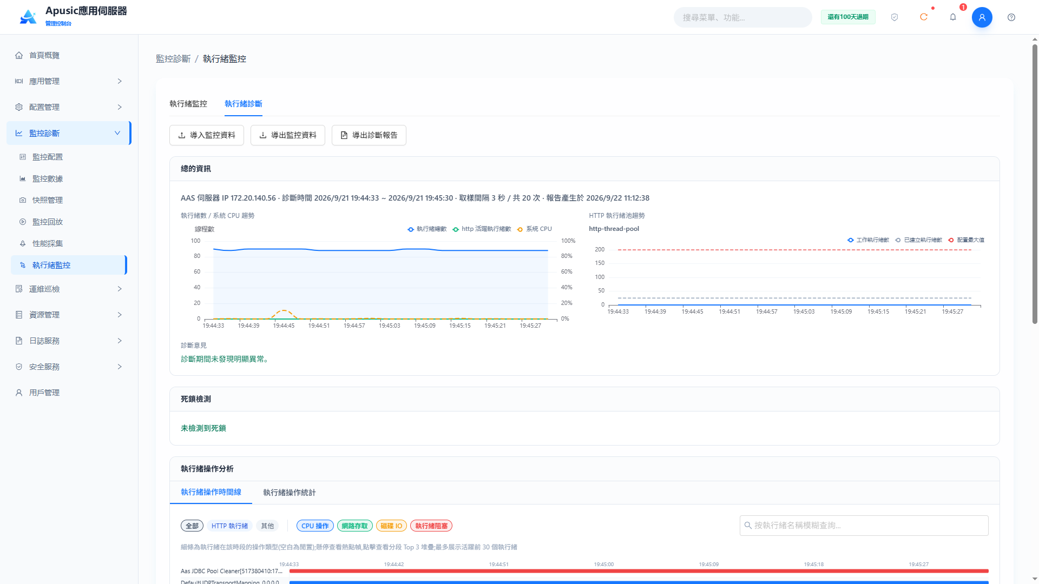The width and height of the screenshot is (1039, 584).
Task: Focus the 搜尋菜單、功能 search box
Action: click(x=742, y=17)
